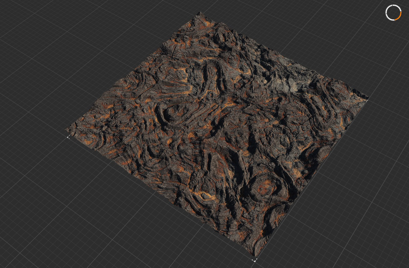Click the empty grid area below the terrain's left side
409x268 pixels.
point(102,205)
